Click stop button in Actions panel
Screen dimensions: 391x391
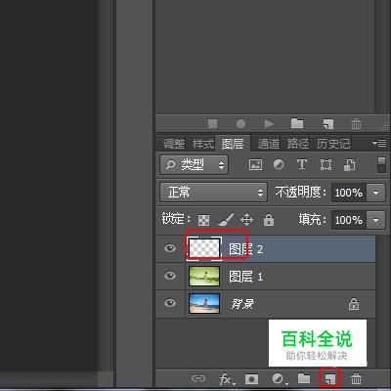point(212,124)
